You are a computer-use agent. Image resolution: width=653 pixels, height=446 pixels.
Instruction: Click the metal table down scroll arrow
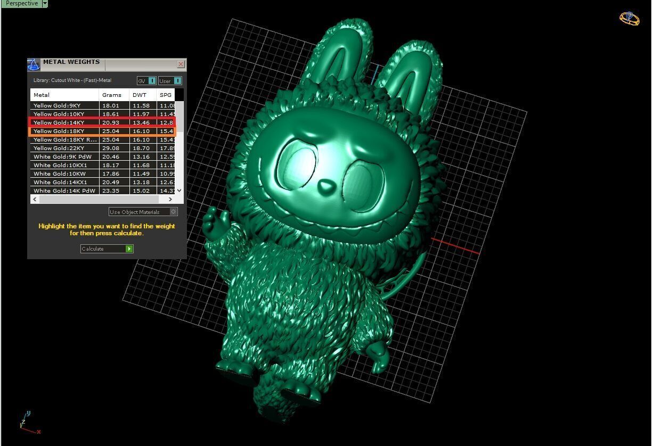tap(179, 191)
